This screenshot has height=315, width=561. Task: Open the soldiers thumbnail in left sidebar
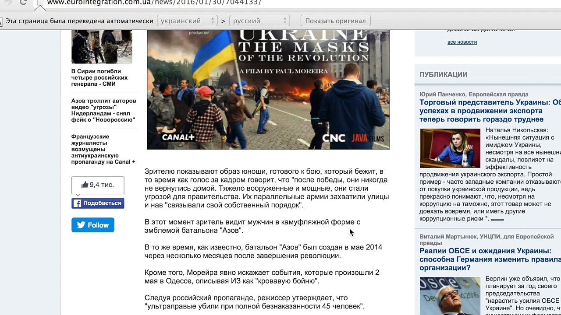pos(102,47)
